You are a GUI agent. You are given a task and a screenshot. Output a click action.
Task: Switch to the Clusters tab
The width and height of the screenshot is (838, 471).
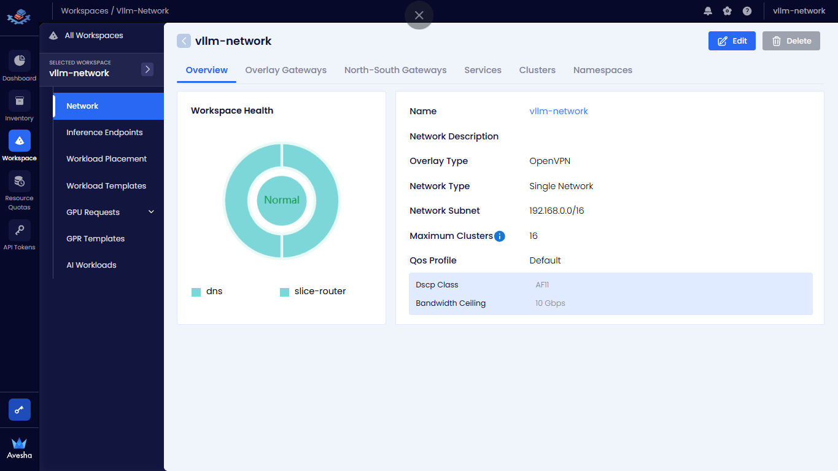coord(537,70)
